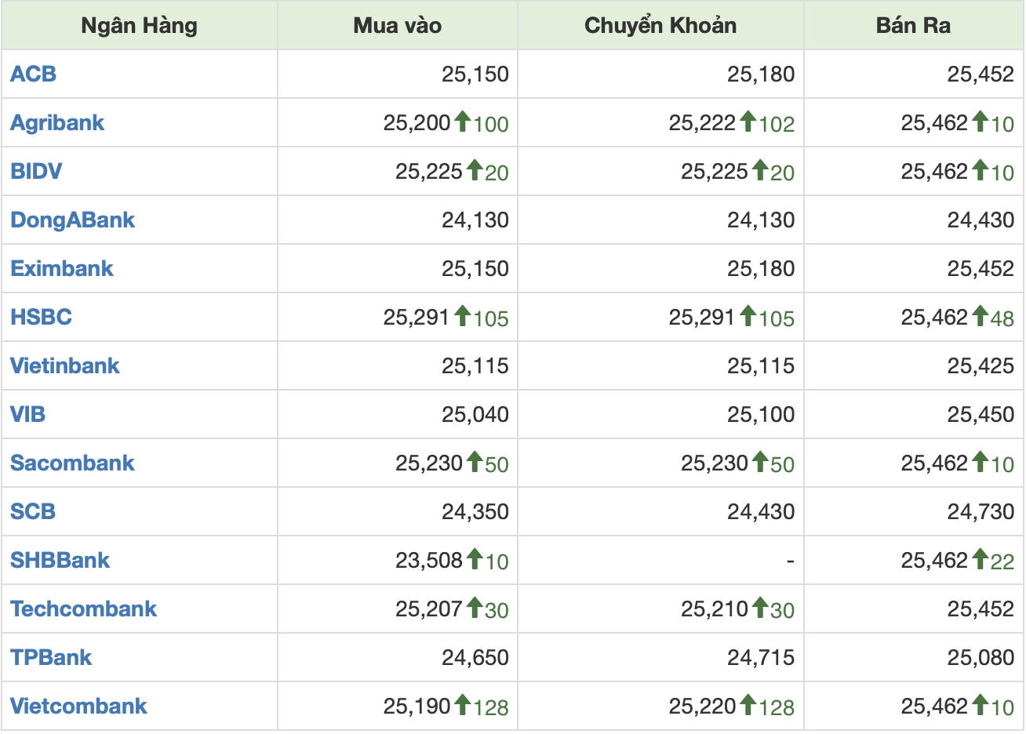Screen dimensions: 1026x734
Task: Click the up arrow in Techcombank's Chuyển Khoản cell
Action: coord(759,608)
